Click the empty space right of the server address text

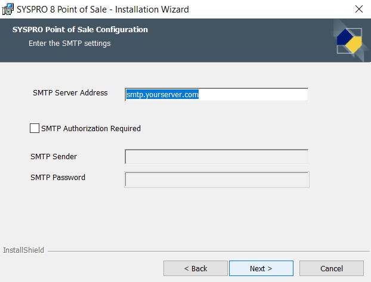(256, 94)
